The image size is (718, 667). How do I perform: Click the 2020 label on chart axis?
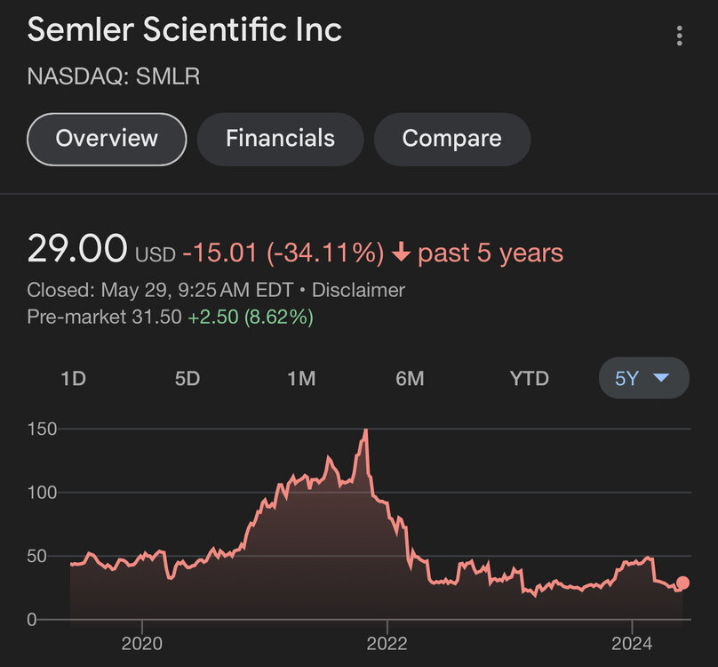(x=141, y=643)
